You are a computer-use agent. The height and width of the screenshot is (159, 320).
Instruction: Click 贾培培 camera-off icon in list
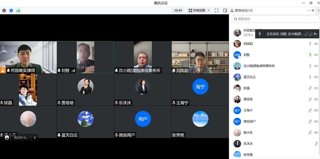pyautogui.click(x=316, y=99)
